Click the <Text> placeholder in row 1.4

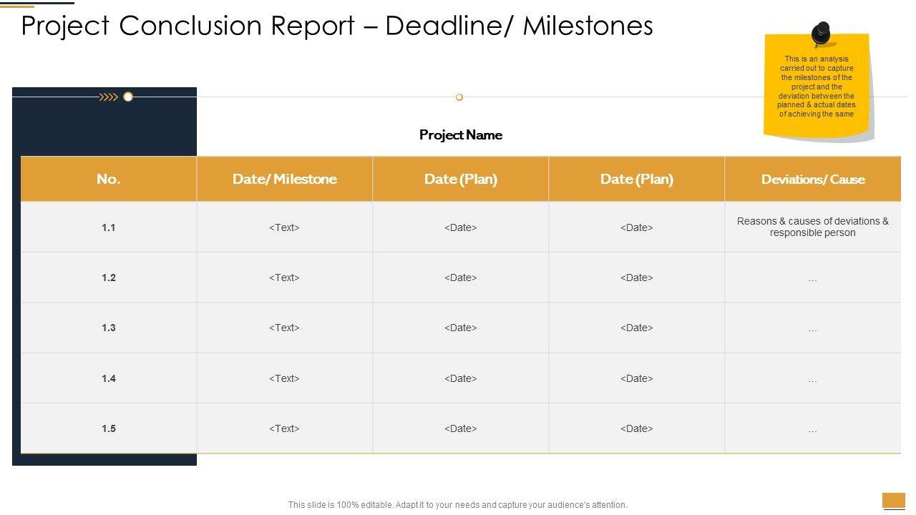[285, 378]
